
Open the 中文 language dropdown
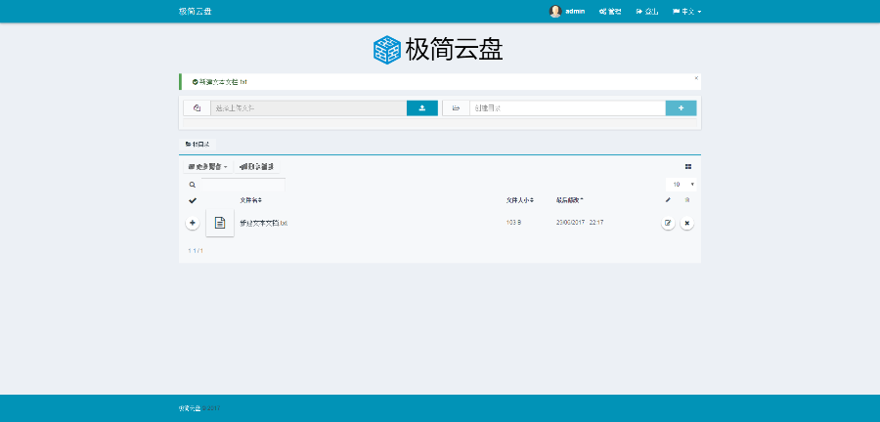(x=686, y=12)
